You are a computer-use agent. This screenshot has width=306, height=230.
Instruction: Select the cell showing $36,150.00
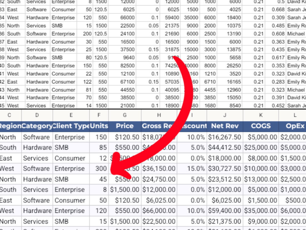(159, 169)
